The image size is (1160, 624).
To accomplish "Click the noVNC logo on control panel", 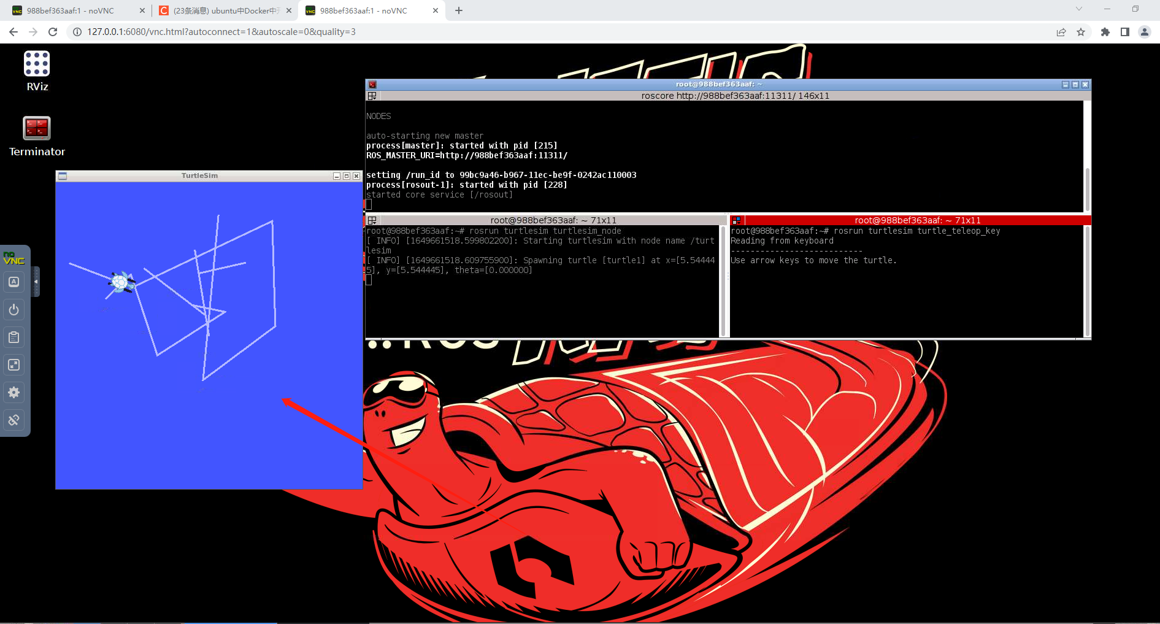I will click(13, 258).
